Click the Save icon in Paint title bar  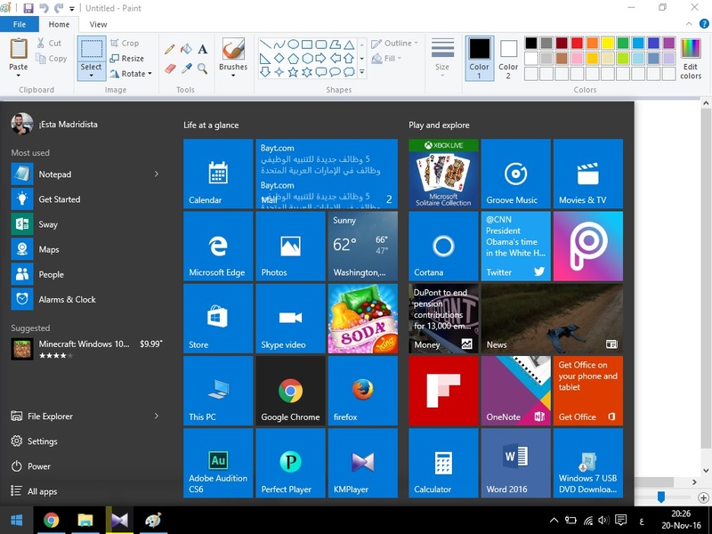28,8
